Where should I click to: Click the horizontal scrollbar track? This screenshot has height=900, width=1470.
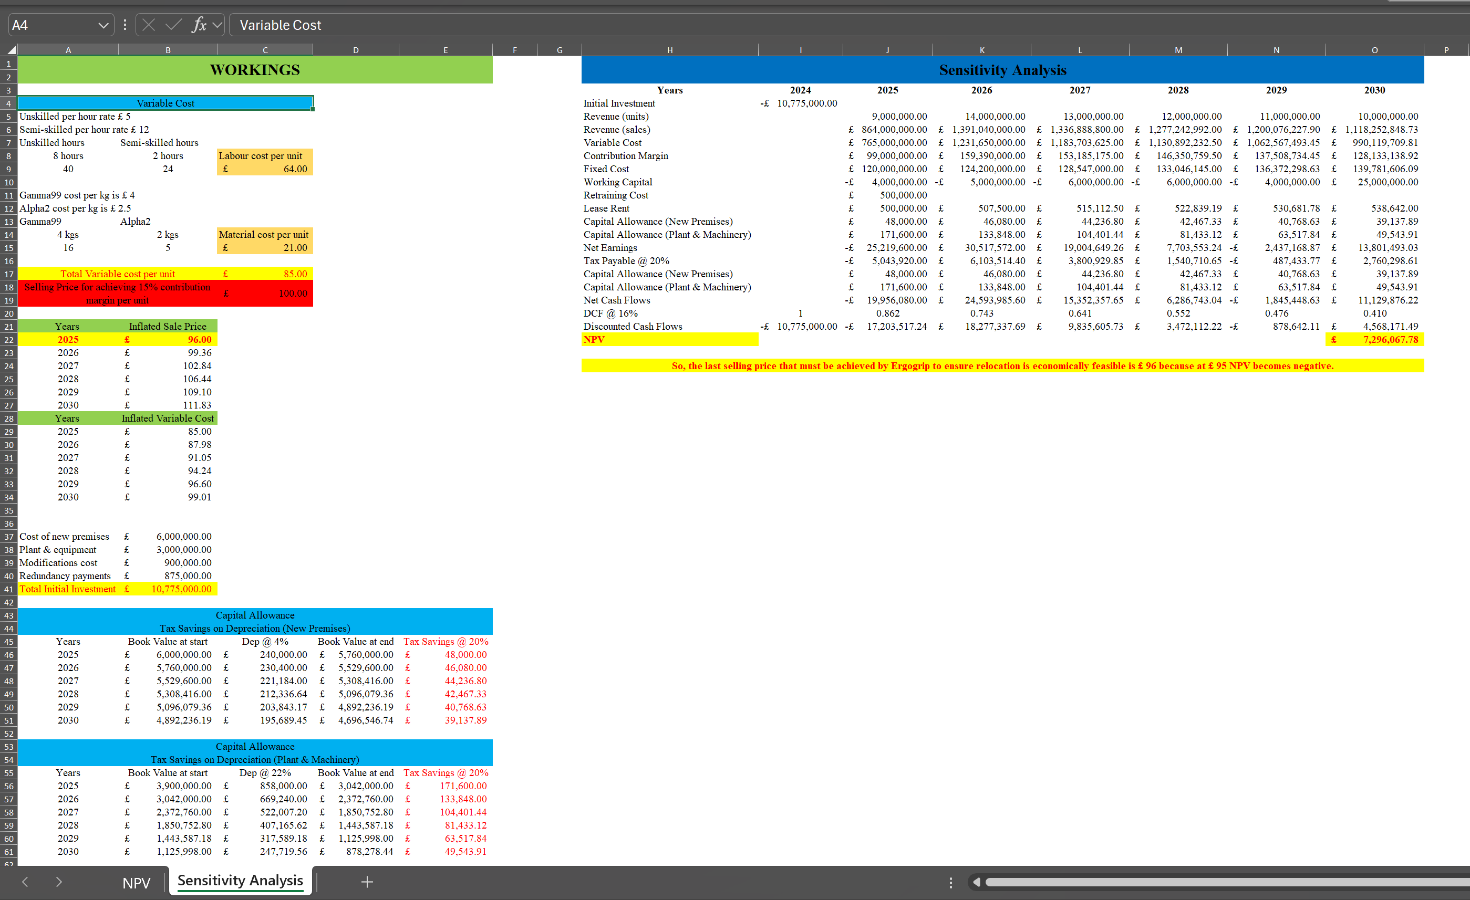[1223, 882]
